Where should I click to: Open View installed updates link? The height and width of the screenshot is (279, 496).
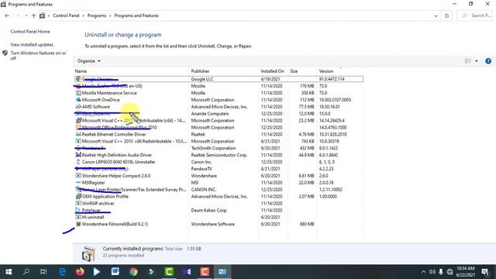click(32, 45)
